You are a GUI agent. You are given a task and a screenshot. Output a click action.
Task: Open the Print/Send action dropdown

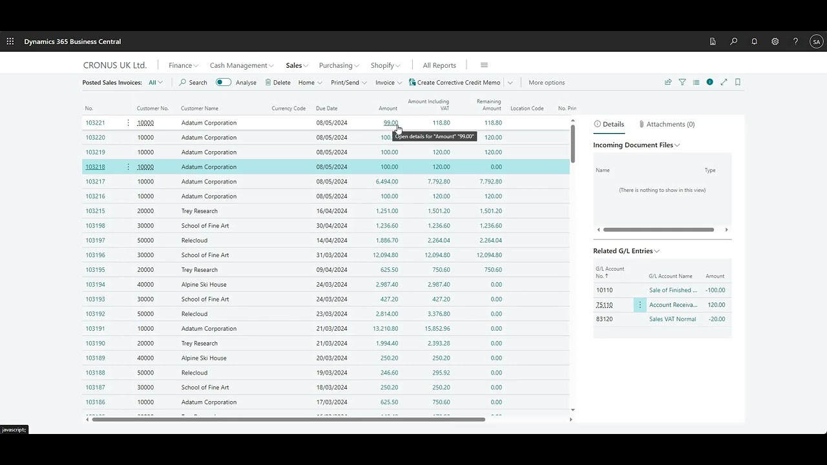[x=349, y=83]
